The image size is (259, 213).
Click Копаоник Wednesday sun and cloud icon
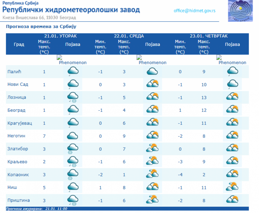tap(153, 174)
